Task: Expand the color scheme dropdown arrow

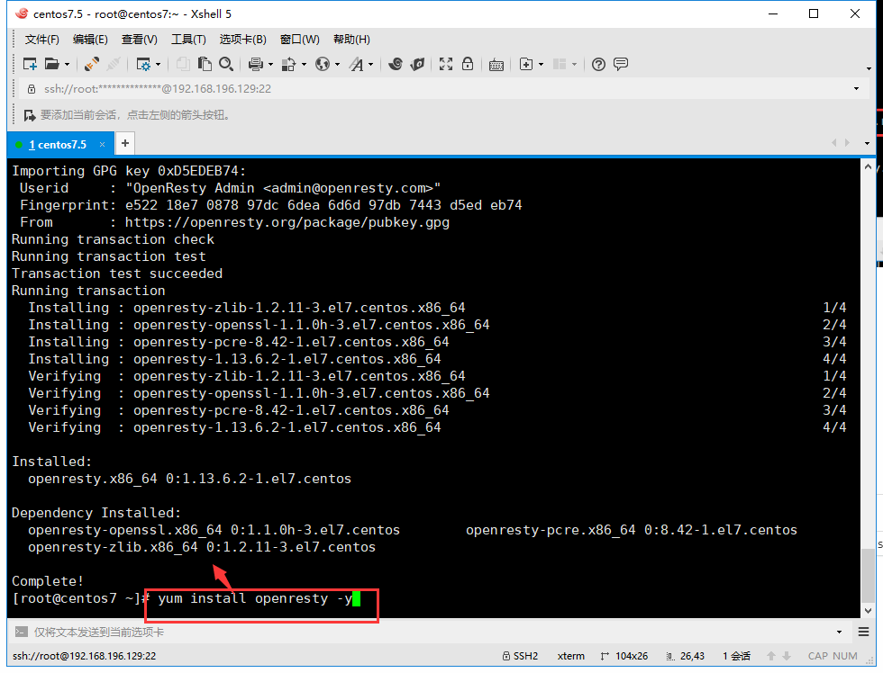Action: coord(305,65)
